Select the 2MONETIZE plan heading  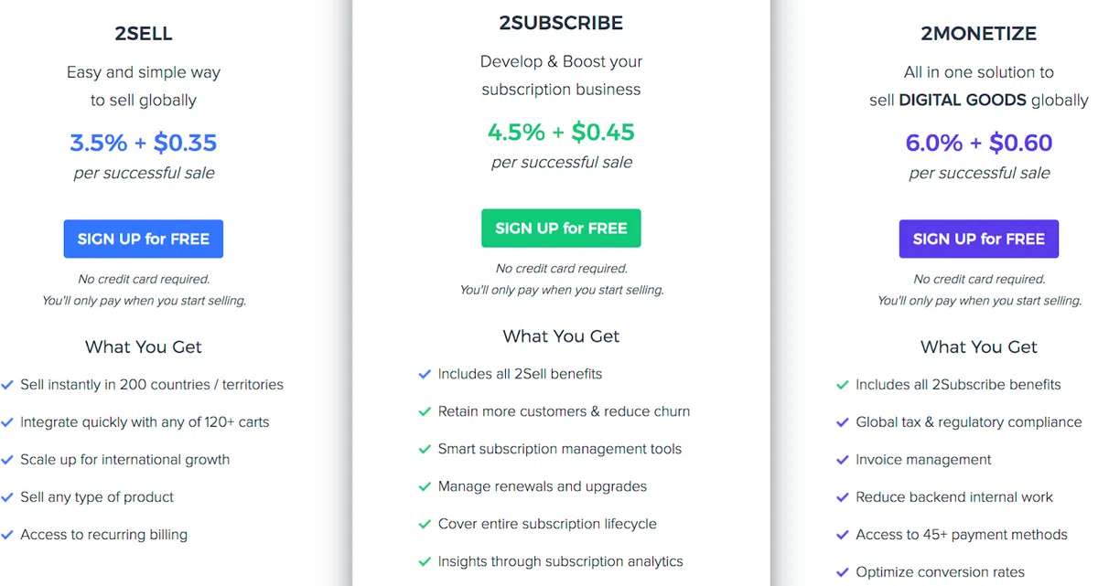click(978, 33)
